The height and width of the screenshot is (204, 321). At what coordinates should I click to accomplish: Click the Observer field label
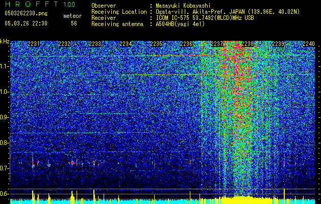104,6
